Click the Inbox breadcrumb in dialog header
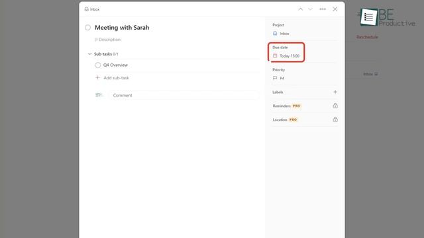Viewport: 424px width, 238px height. pos(92,9)
